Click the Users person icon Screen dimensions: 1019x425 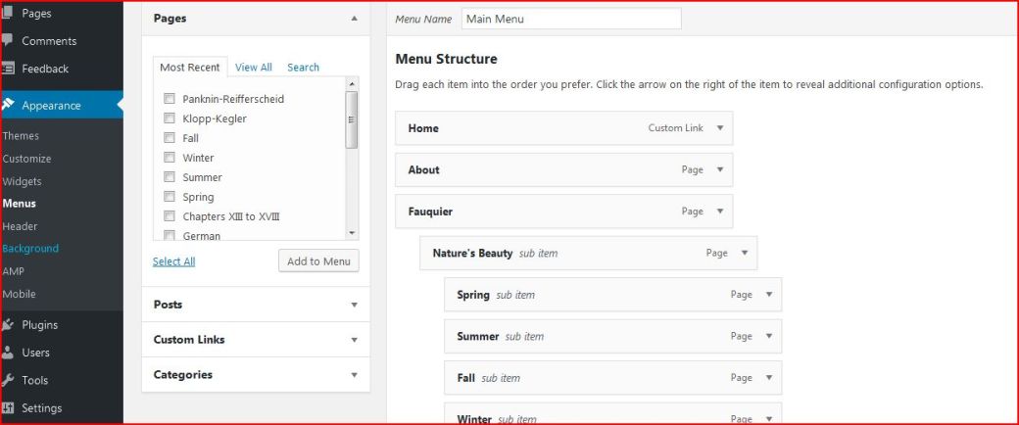click(x=8, y=353)
